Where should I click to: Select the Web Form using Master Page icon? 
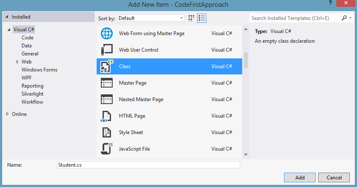pyautogui.click(x=107, y=33)
